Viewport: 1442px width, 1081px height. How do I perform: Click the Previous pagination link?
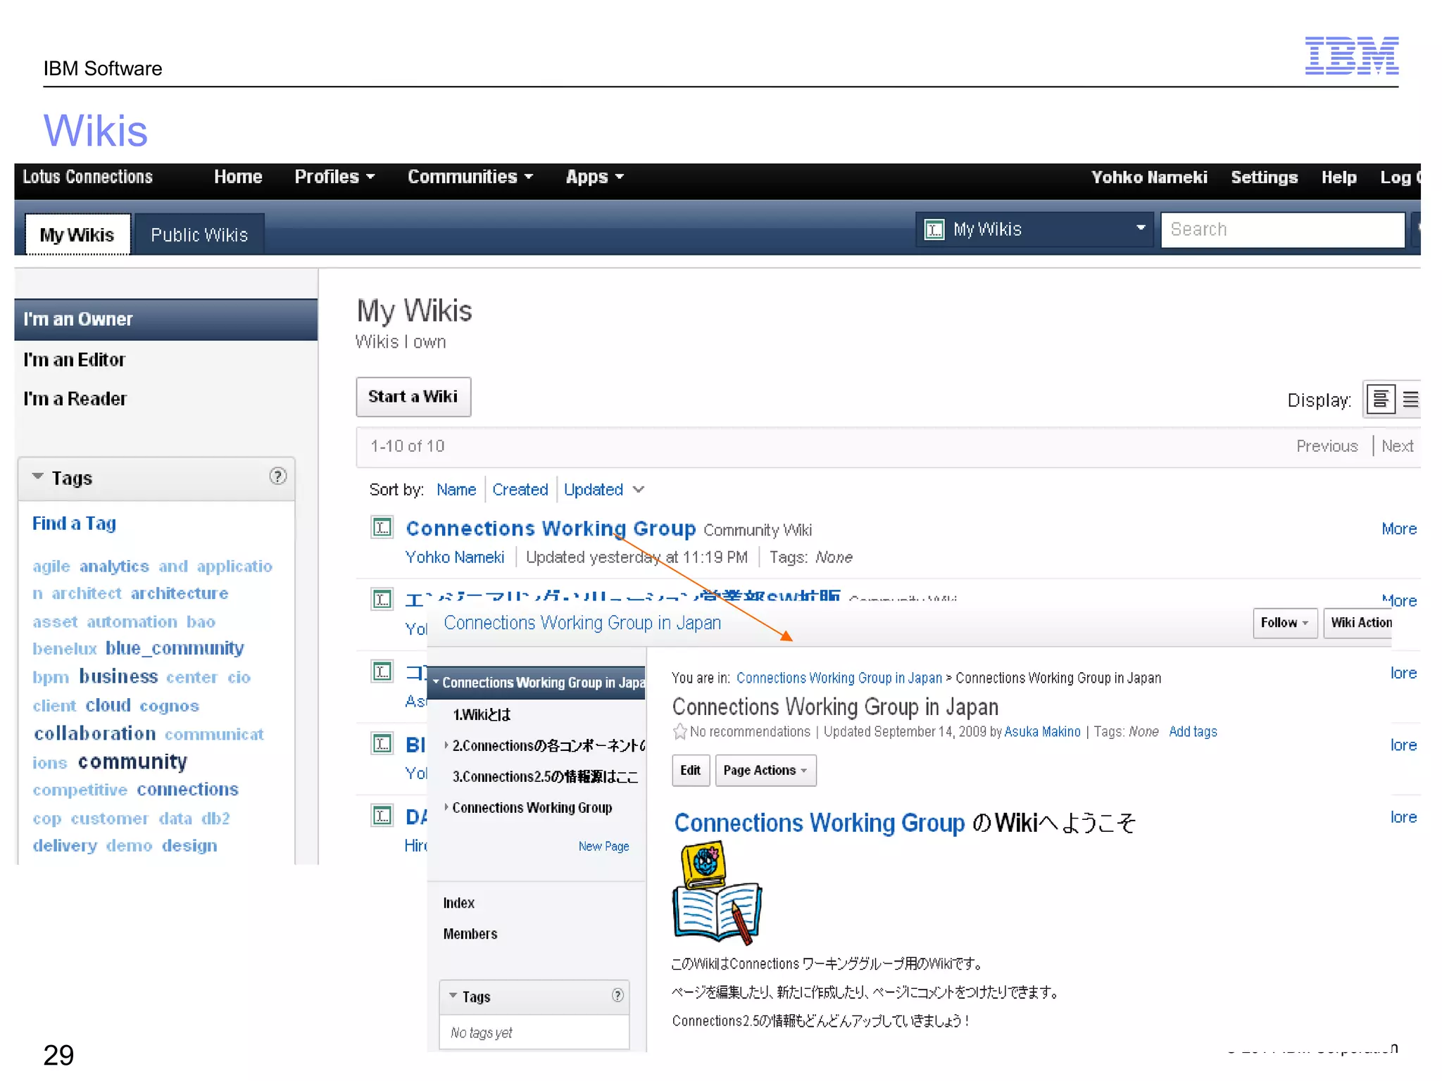pos(1327,446)
